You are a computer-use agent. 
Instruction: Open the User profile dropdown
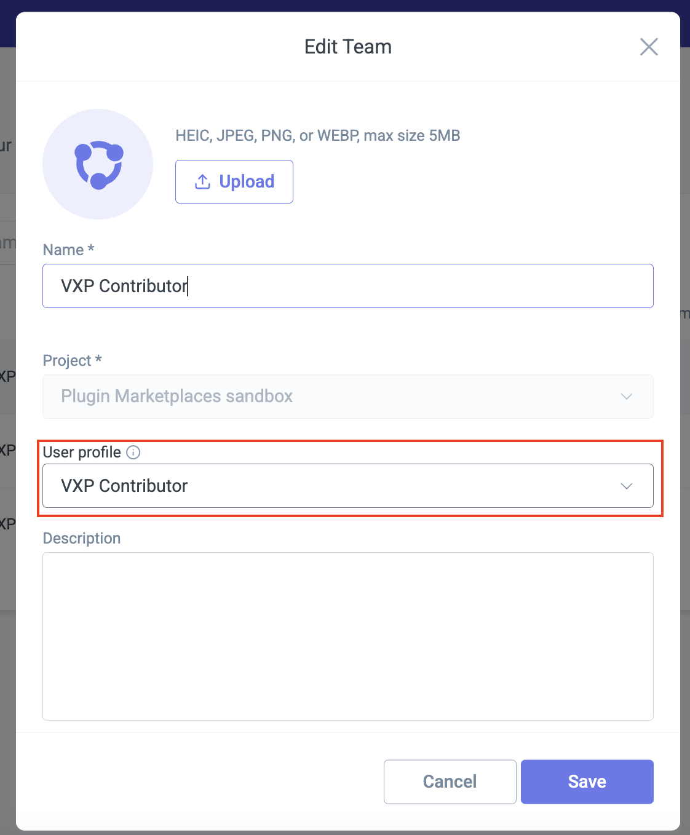coord(332,486)
